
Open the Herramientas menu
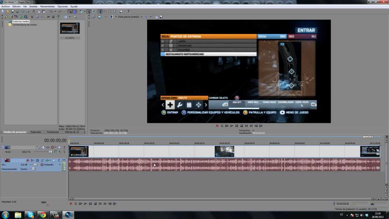click(x=47, y=6)
